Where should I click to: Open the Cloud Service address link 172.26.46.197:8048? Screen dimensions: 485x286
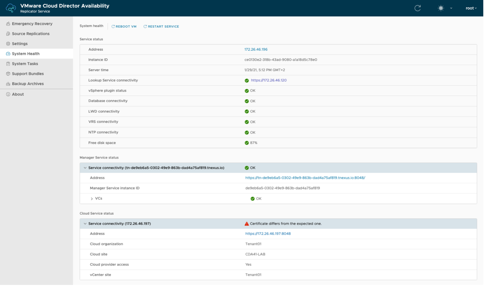268,234
